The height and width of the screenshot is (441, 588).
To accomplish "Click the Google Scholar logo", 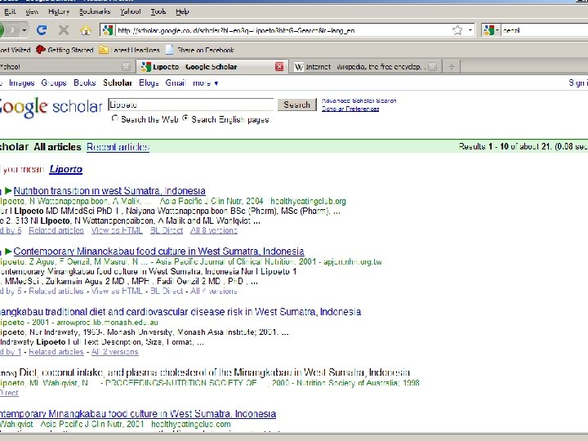I will tap(51, 107).
